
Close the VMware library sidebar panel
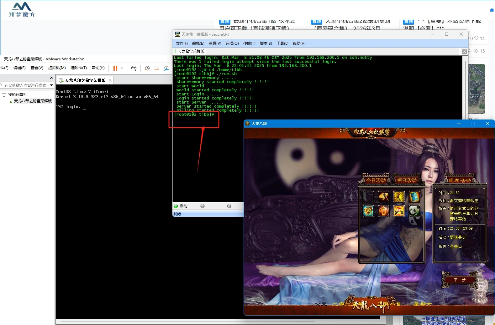[51, 78]
